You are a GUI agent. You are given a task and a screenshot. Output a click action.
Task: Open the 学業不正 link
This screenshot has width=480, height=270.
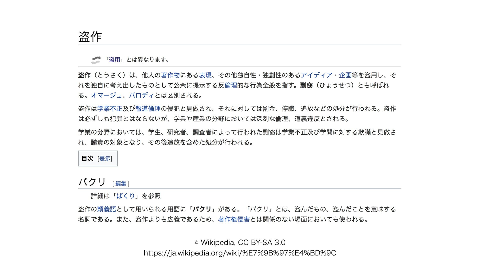click(110, 109)
